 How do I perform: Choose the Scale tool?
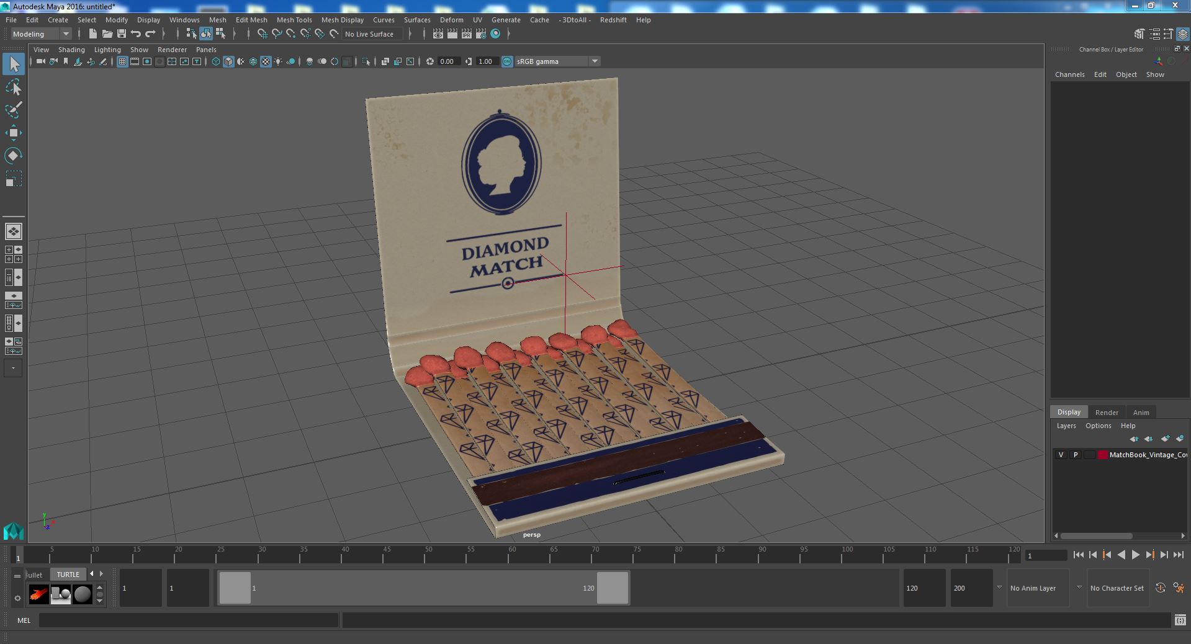14,179
